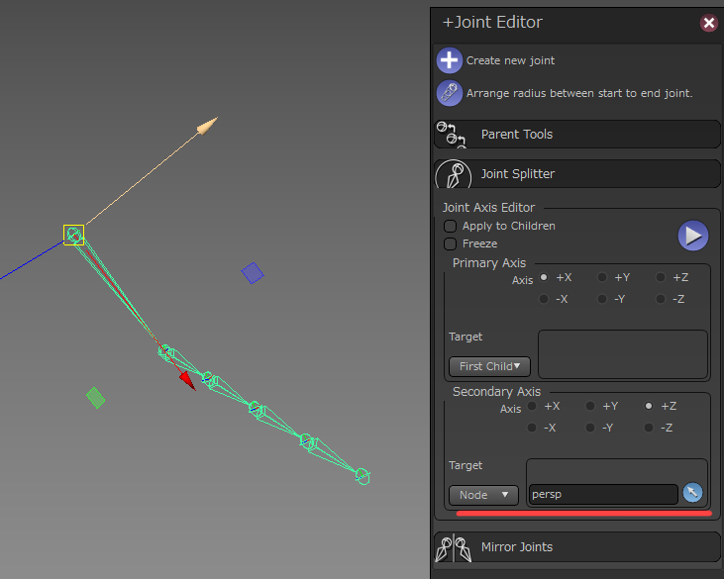Image resolution: width=724 pixels, height=579 pixels.
Task: Click the Create new joint label
Action: pos(510,60)
